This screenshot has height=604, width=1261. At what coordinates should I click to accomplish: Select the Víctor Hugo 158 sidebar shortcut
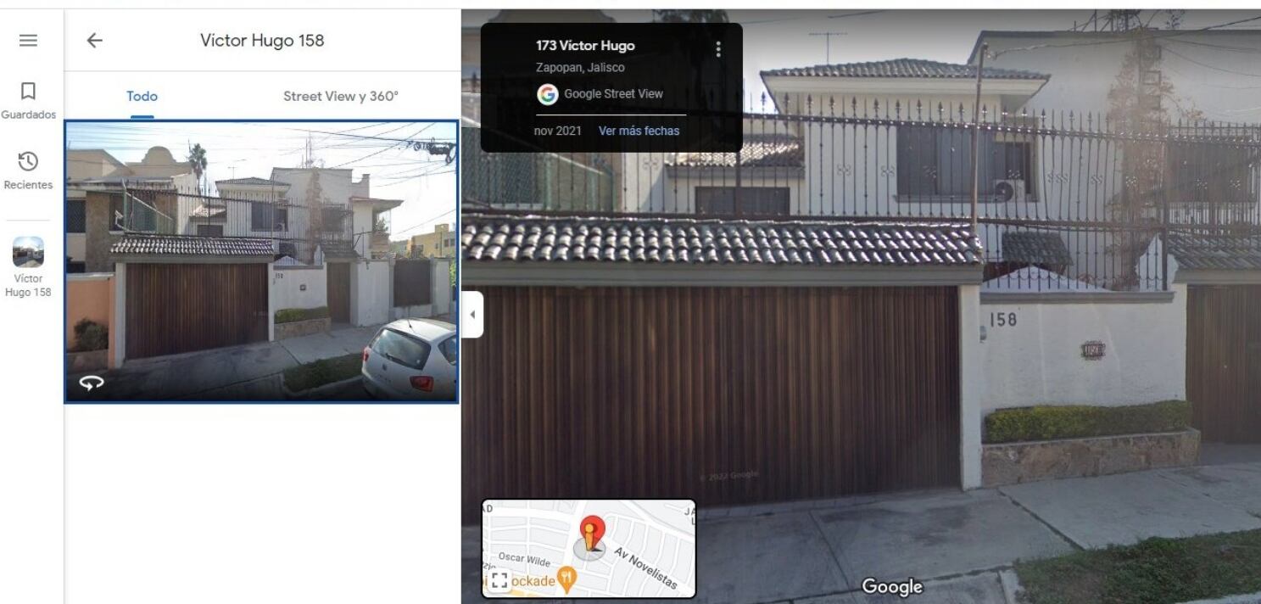click(x=28, y=267)
